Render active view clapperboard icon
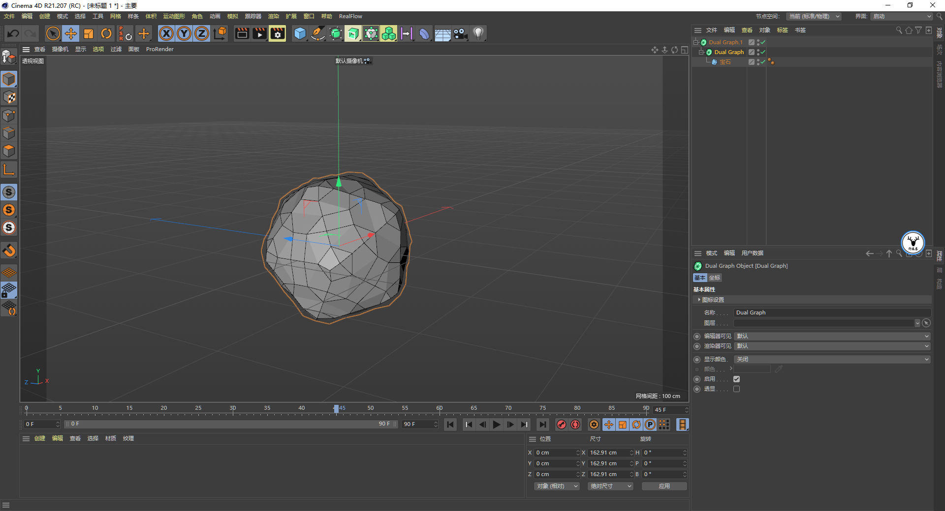Viewport: 945px width, 511px height. (242, 33)
